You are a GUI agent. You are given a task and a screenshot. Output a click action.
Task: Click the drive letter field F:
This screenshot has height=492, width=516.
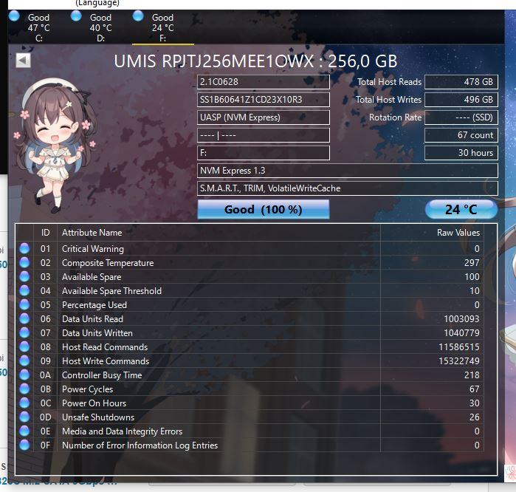tap(264, 153)
